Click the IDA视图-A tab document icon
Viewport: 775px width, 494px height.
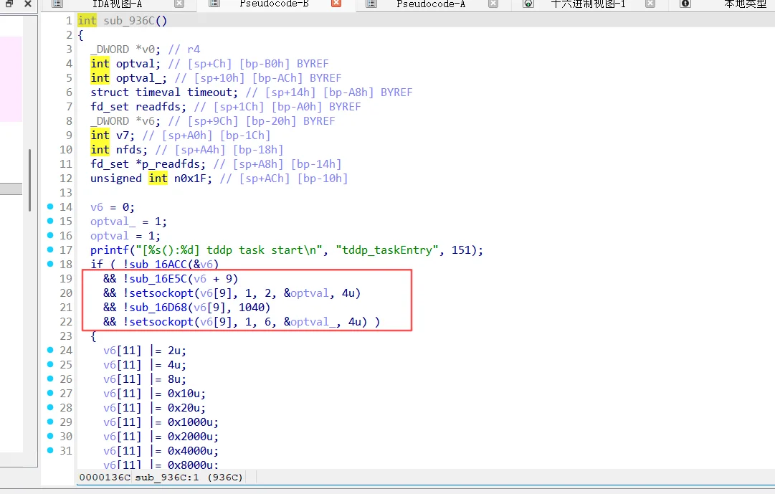point(57,4)
